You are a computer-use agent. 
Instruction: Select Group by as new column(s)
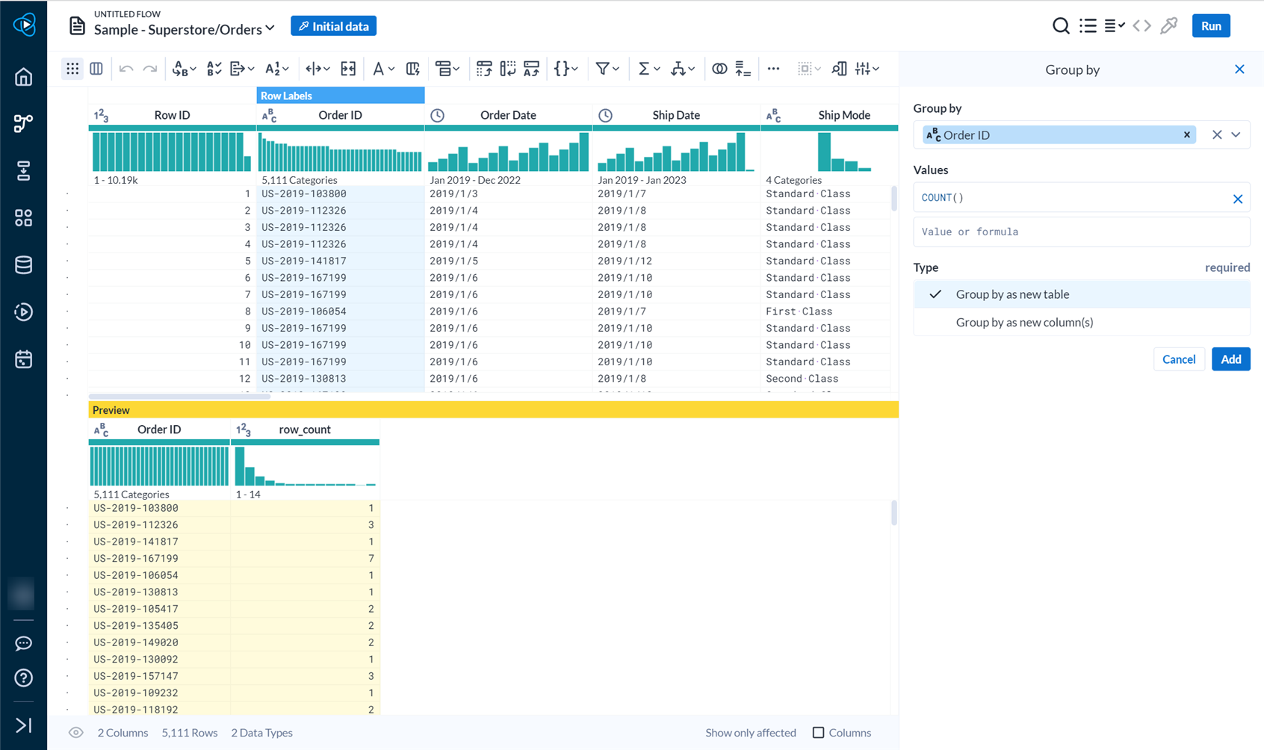click(x=1024, y=322)
